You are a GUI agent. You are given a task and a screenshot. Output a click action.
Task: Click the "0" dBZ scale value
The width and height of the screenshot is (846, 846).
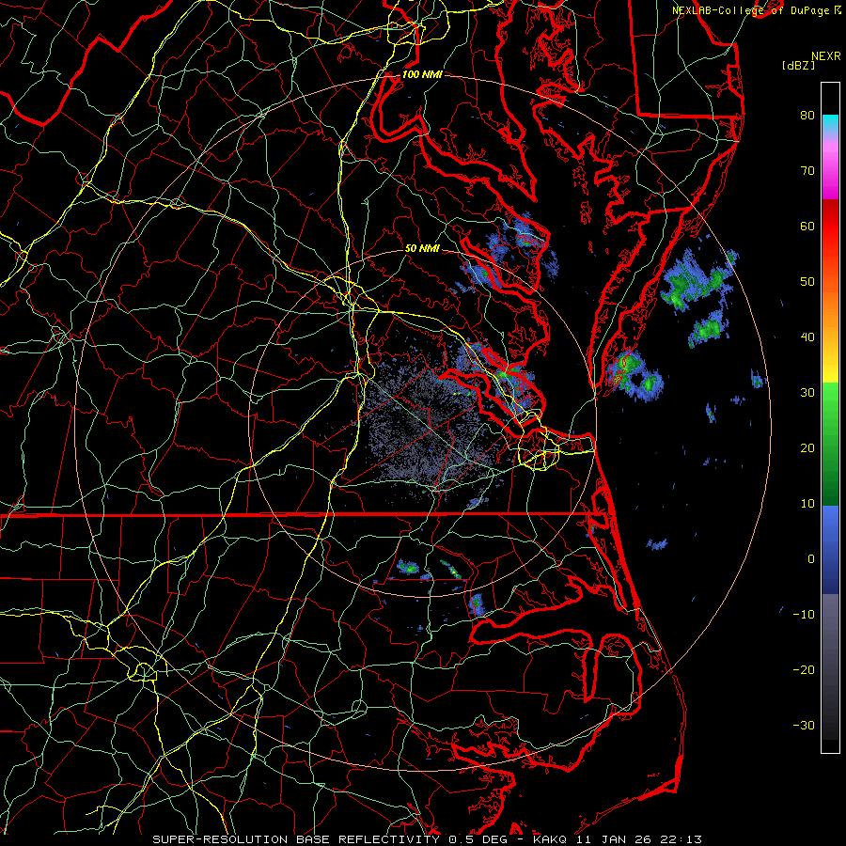811,559
